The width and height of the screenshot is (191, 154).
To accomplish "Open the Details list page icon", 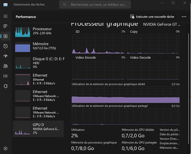I will [5, 76].
